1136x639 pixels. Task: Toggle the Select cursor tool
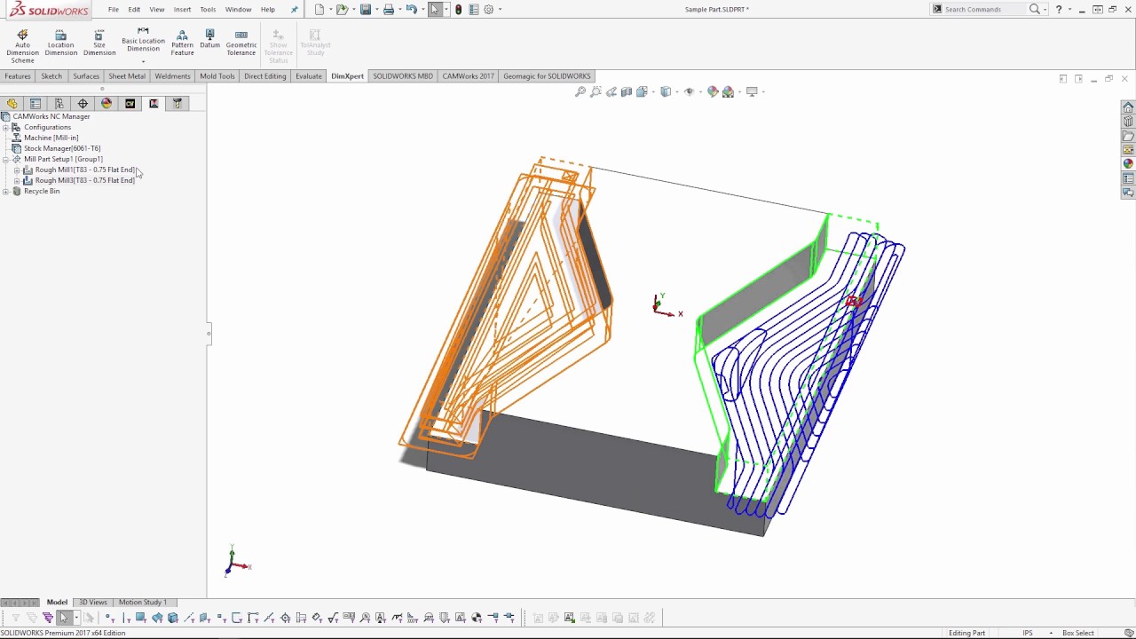tap(435, 9)
